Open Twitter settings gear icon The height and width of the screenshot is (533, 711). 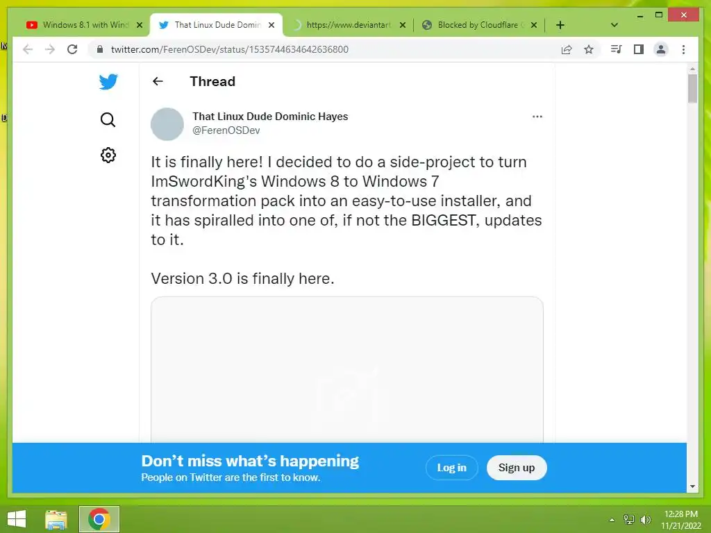coord(108,155)
